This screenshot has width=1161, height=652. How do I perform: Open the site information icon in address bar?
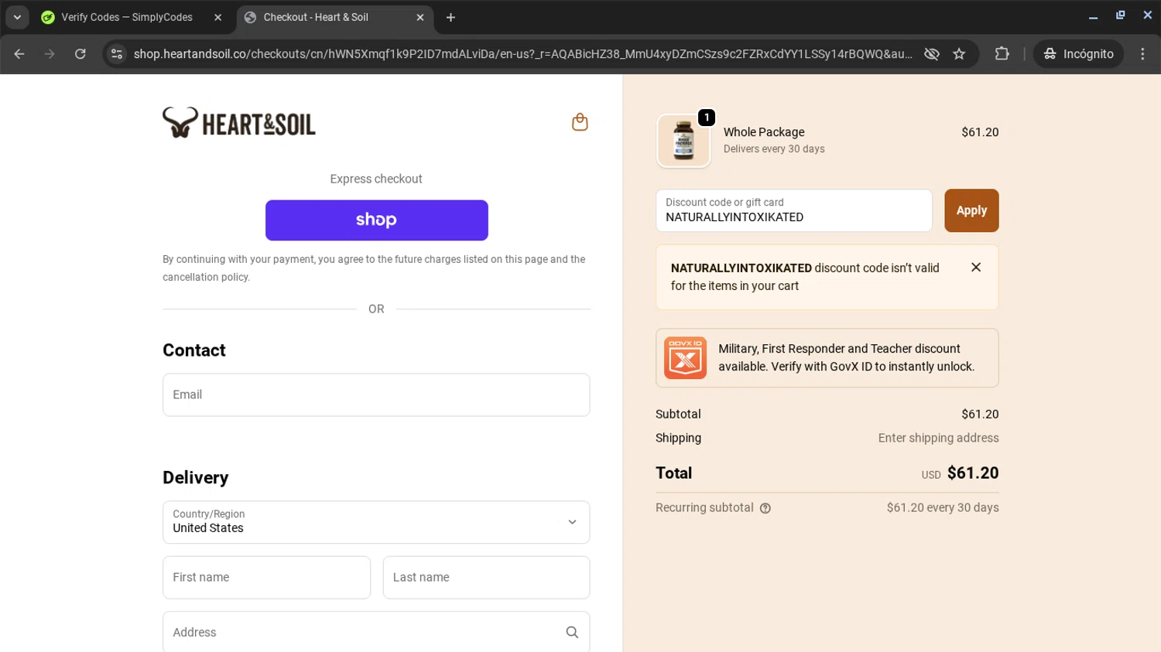point(117,54)
